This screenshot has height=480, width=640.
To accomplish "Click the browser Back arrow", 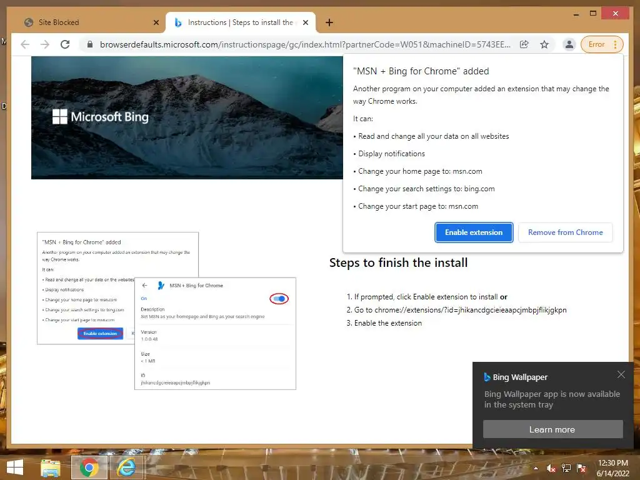I will click(x=25, y=44).
